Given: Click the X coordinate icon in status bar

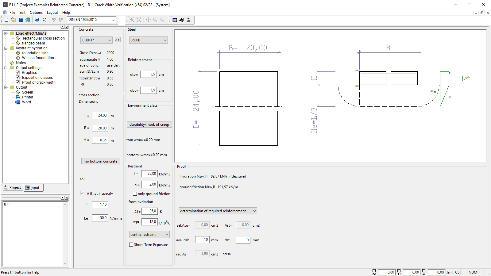Looking at the screenshot, I should click(374, 272).
